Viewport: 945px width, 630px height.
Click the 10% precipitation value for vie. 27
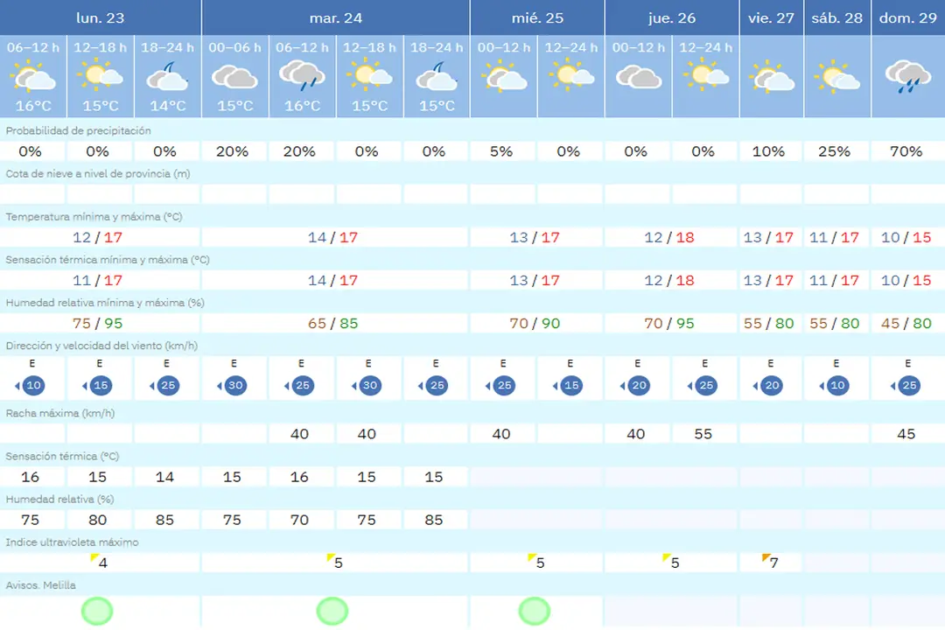tap(768, 151)
